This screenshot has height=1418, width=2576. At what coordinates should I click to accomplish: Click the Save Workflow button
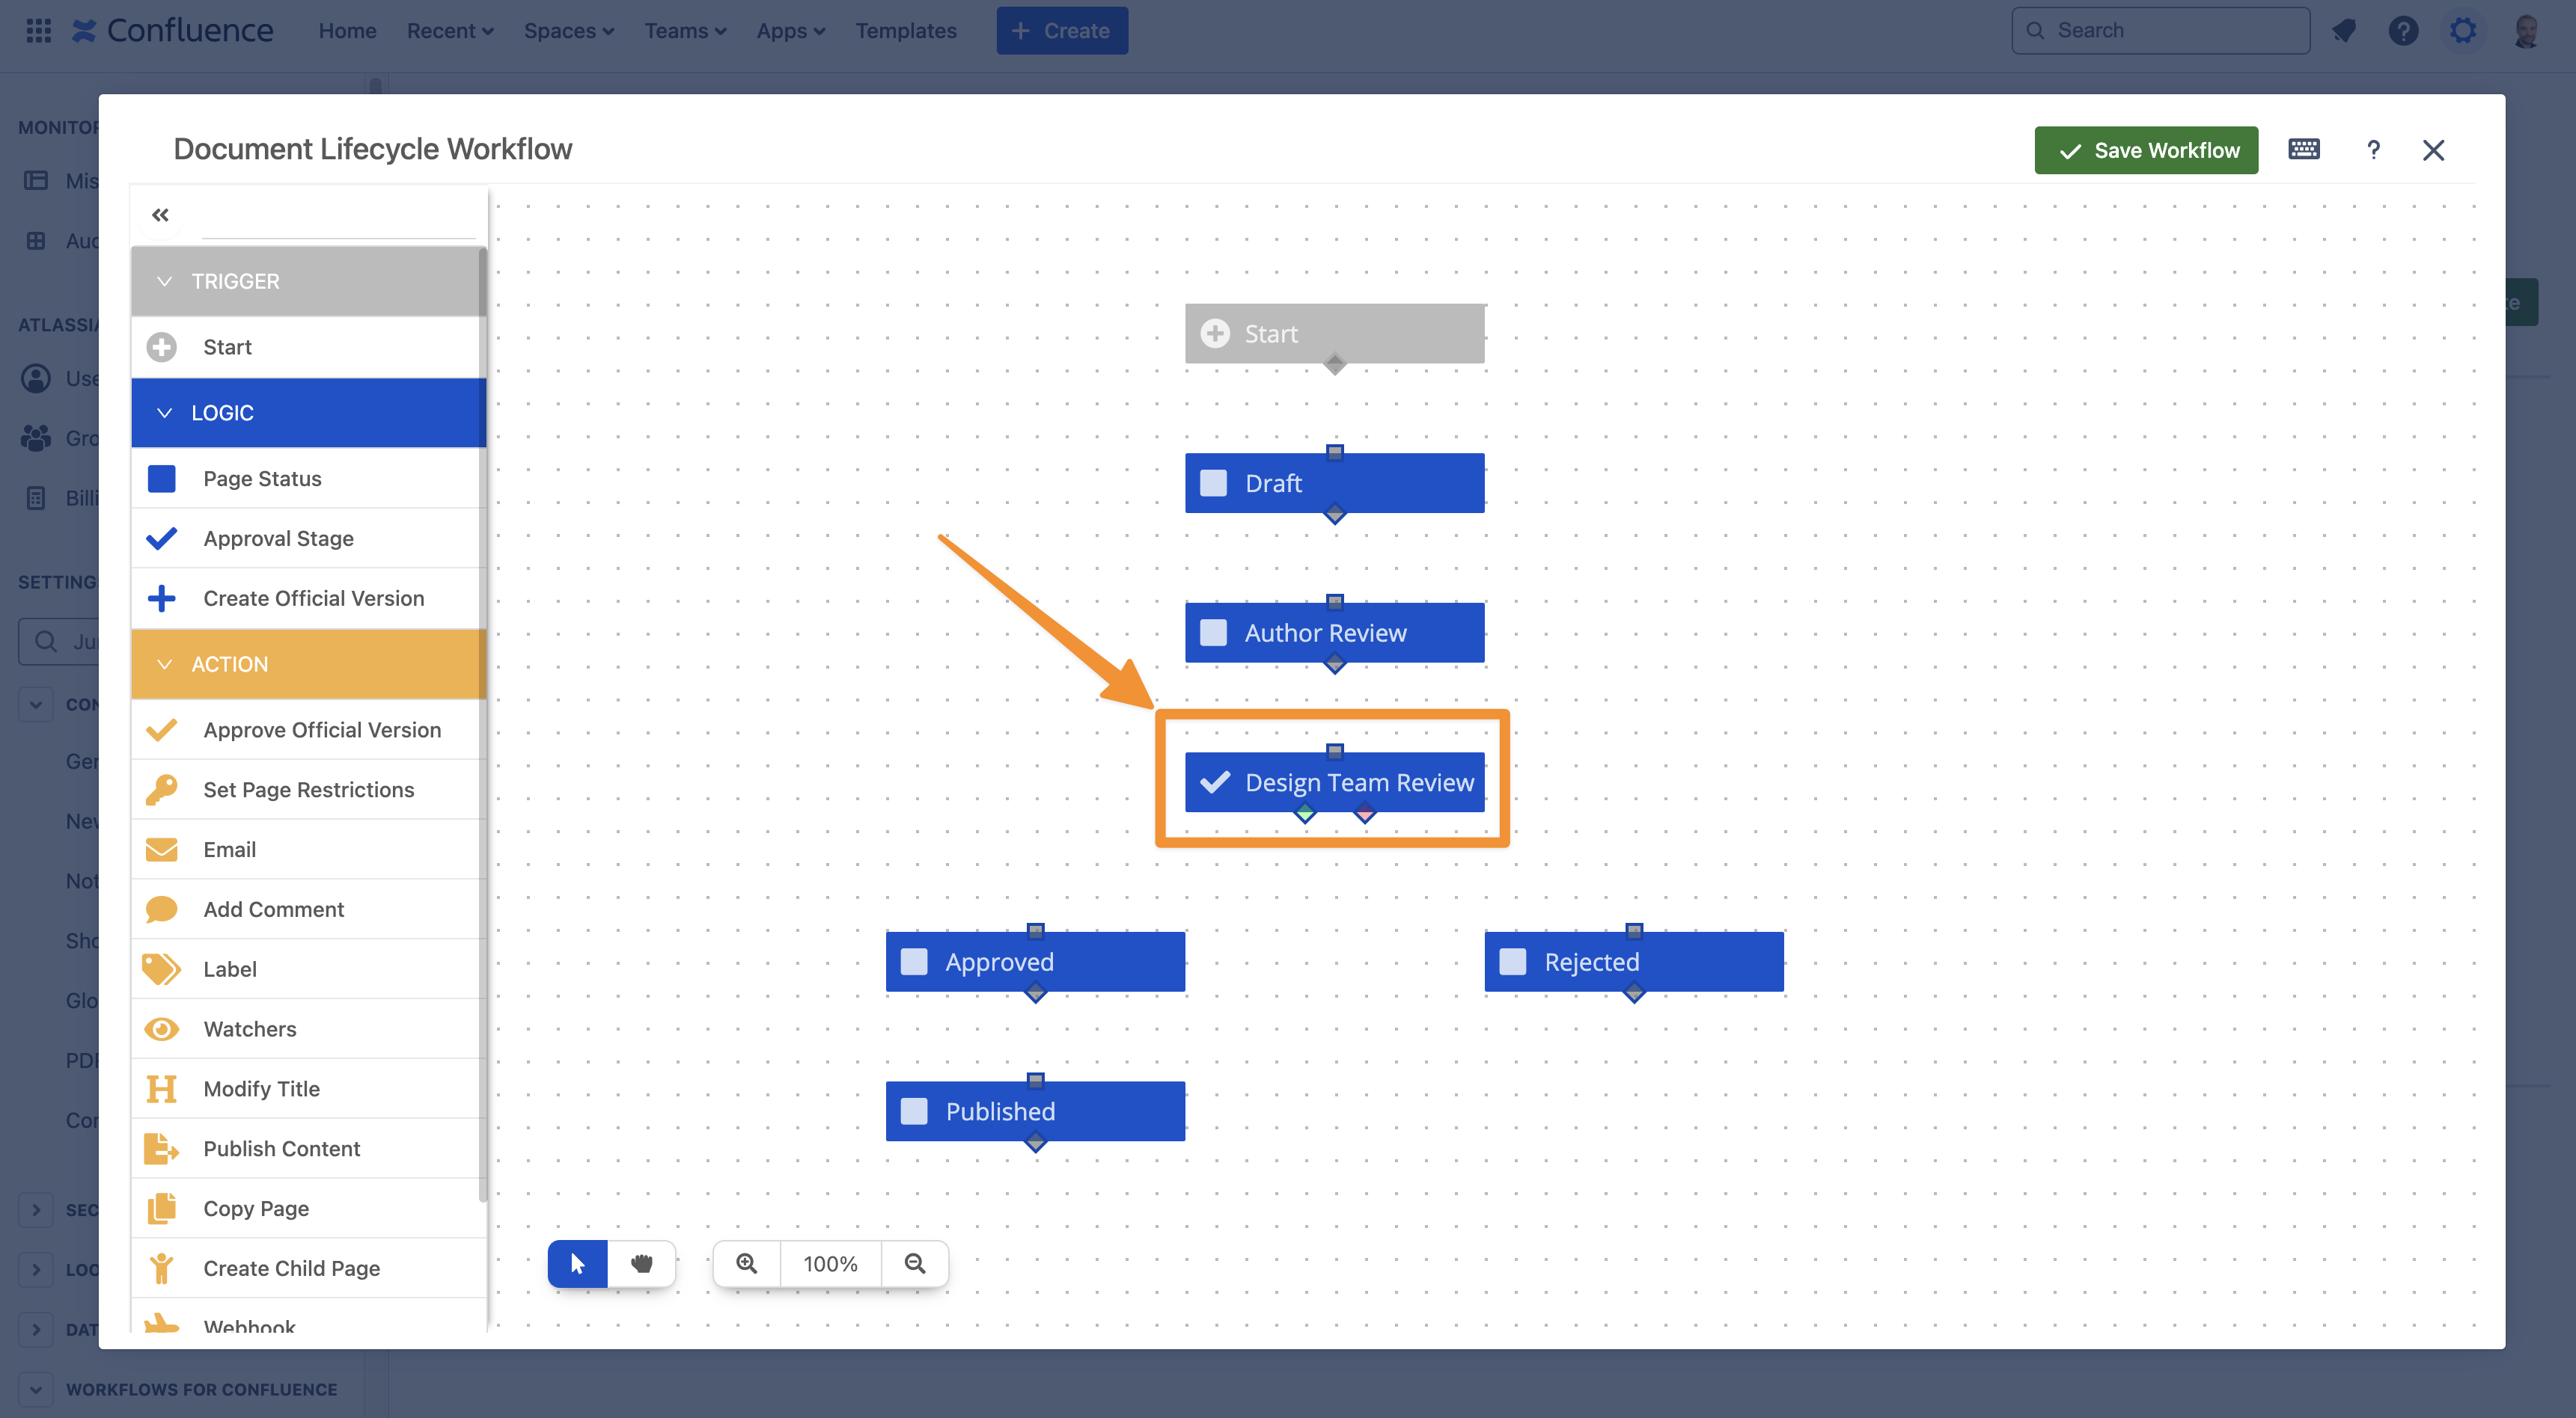point(2146,150)
